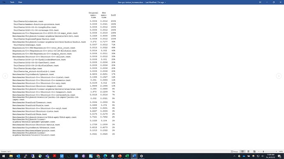
Task: Open the zoom percentage dialog
Action: tap(281, 152)
